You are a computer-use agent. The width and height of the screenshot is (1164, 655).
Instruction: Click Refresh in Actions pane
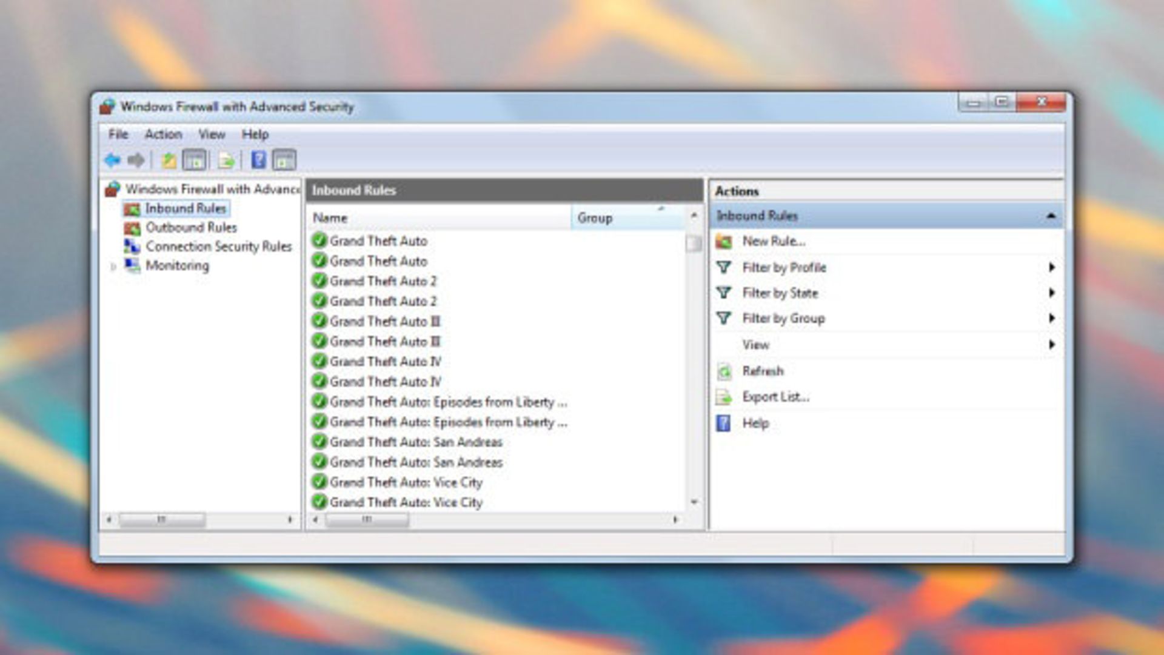tap(763, 371)
